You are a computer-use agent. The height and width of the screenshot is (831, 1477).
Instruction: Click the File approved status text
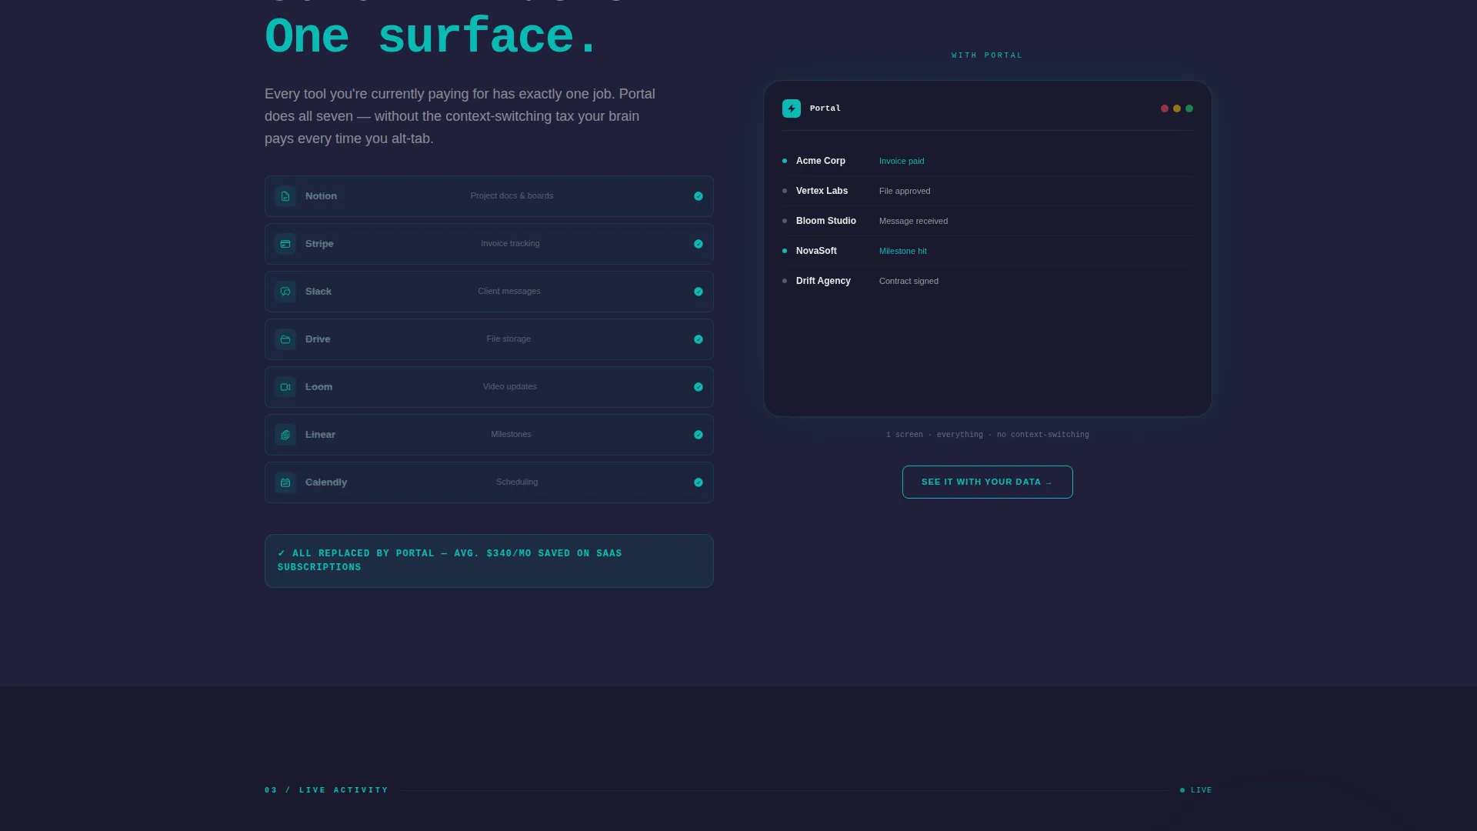point(905,191)
